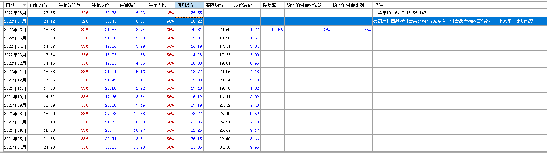Screen dimensions: 547x153
Task: Click the selected 预测均价 cell 28.22
Action: click(189, 21)
